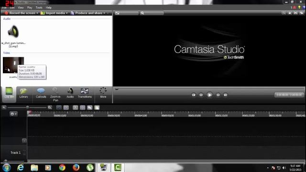Click Import media button
Viewport: 306px width, 172px height.
pyautogui.click(x=53, y=13)
